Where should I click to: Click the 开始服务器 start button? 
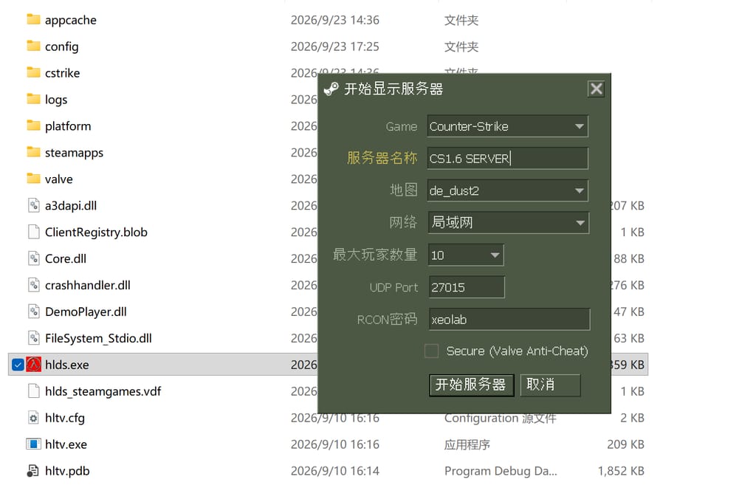point(471,385)
